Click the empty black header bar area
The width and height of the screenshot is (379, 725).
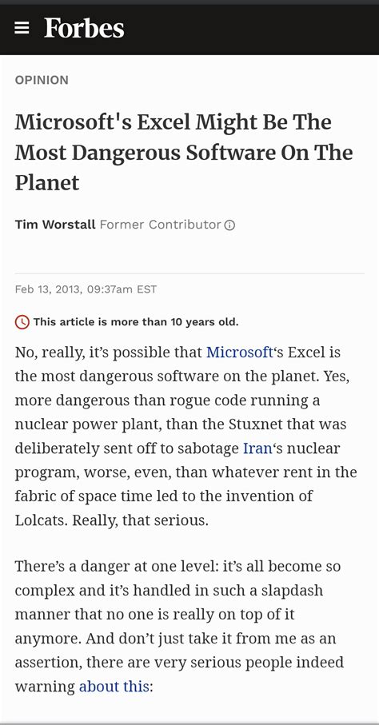coord(250,29)
